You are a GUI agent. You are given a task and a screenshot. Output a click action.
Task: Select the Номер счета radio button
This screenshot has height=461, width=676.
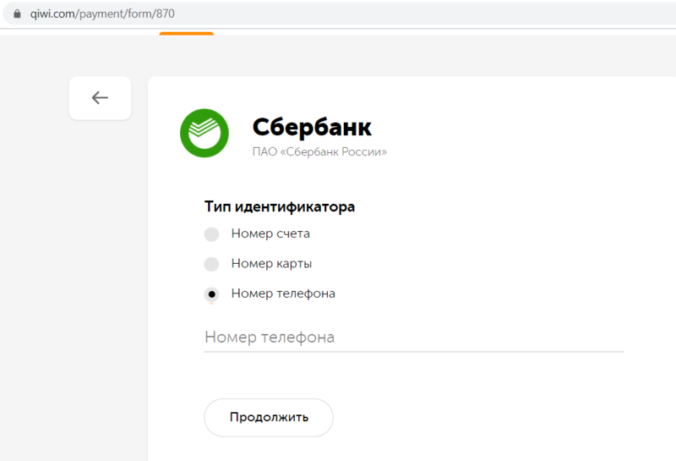point(211,234)
